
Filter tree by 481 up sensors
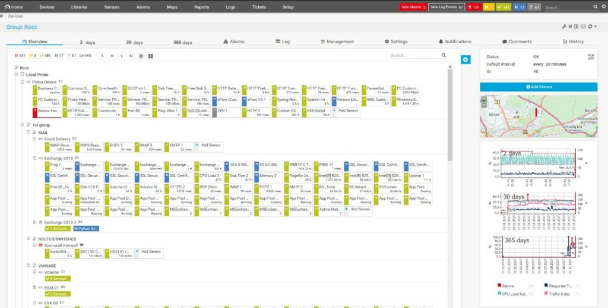coord(46,56)
